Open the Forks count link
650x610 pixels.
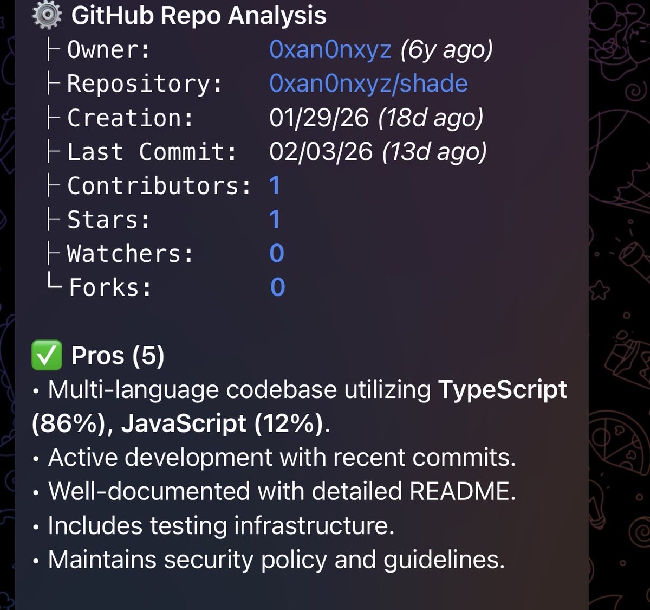click(x=277, y=287)
